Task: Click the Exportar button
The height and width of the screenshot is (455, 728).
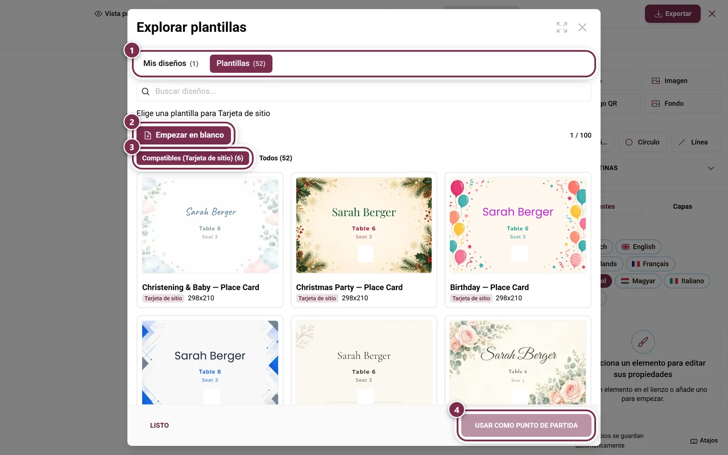Action: [x=673, y=14]
